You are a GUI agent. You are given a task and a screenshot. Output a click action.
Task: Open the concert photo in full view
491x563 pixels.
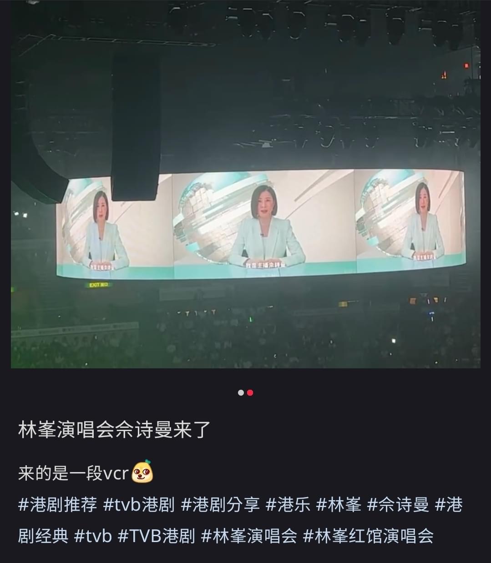pos(245,184)
